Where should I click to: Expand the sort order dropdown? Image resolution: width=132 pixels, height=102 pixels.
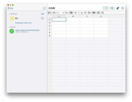coord(67,13)
